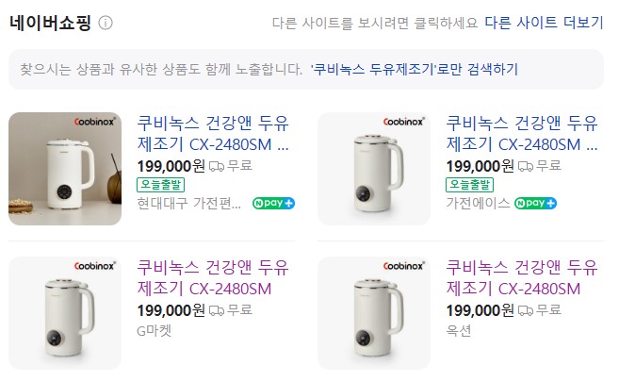The width and height of the screenshot is (619, 382).
Task: Open 옥션 product title link
Action: click(522, 277)
